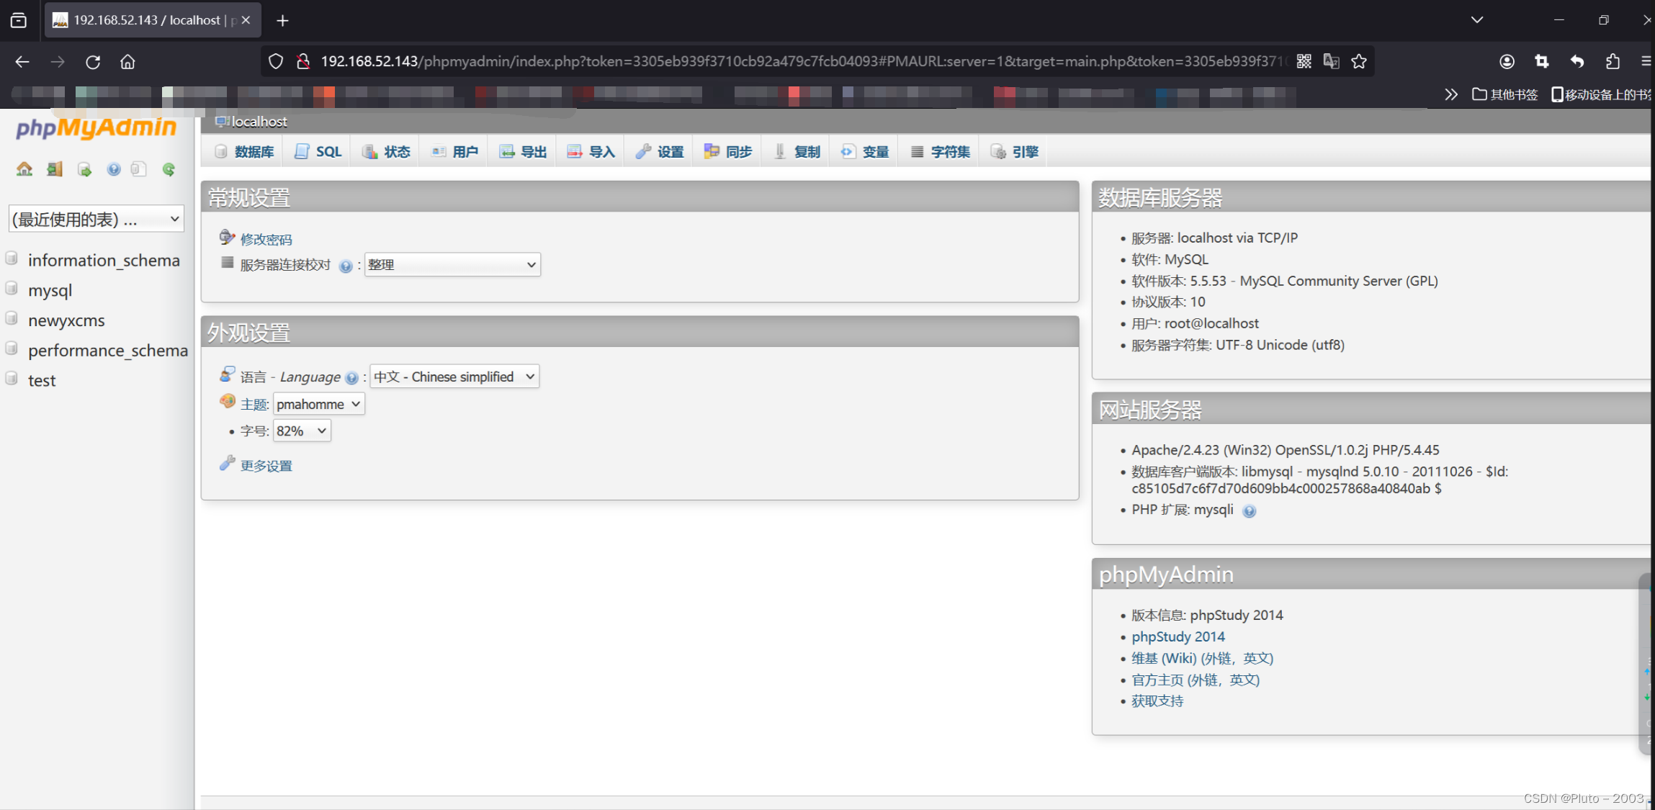Switch to the 复制 tab
The height and width of the screenshot is (810, 1655).
(x=797, y=152)
